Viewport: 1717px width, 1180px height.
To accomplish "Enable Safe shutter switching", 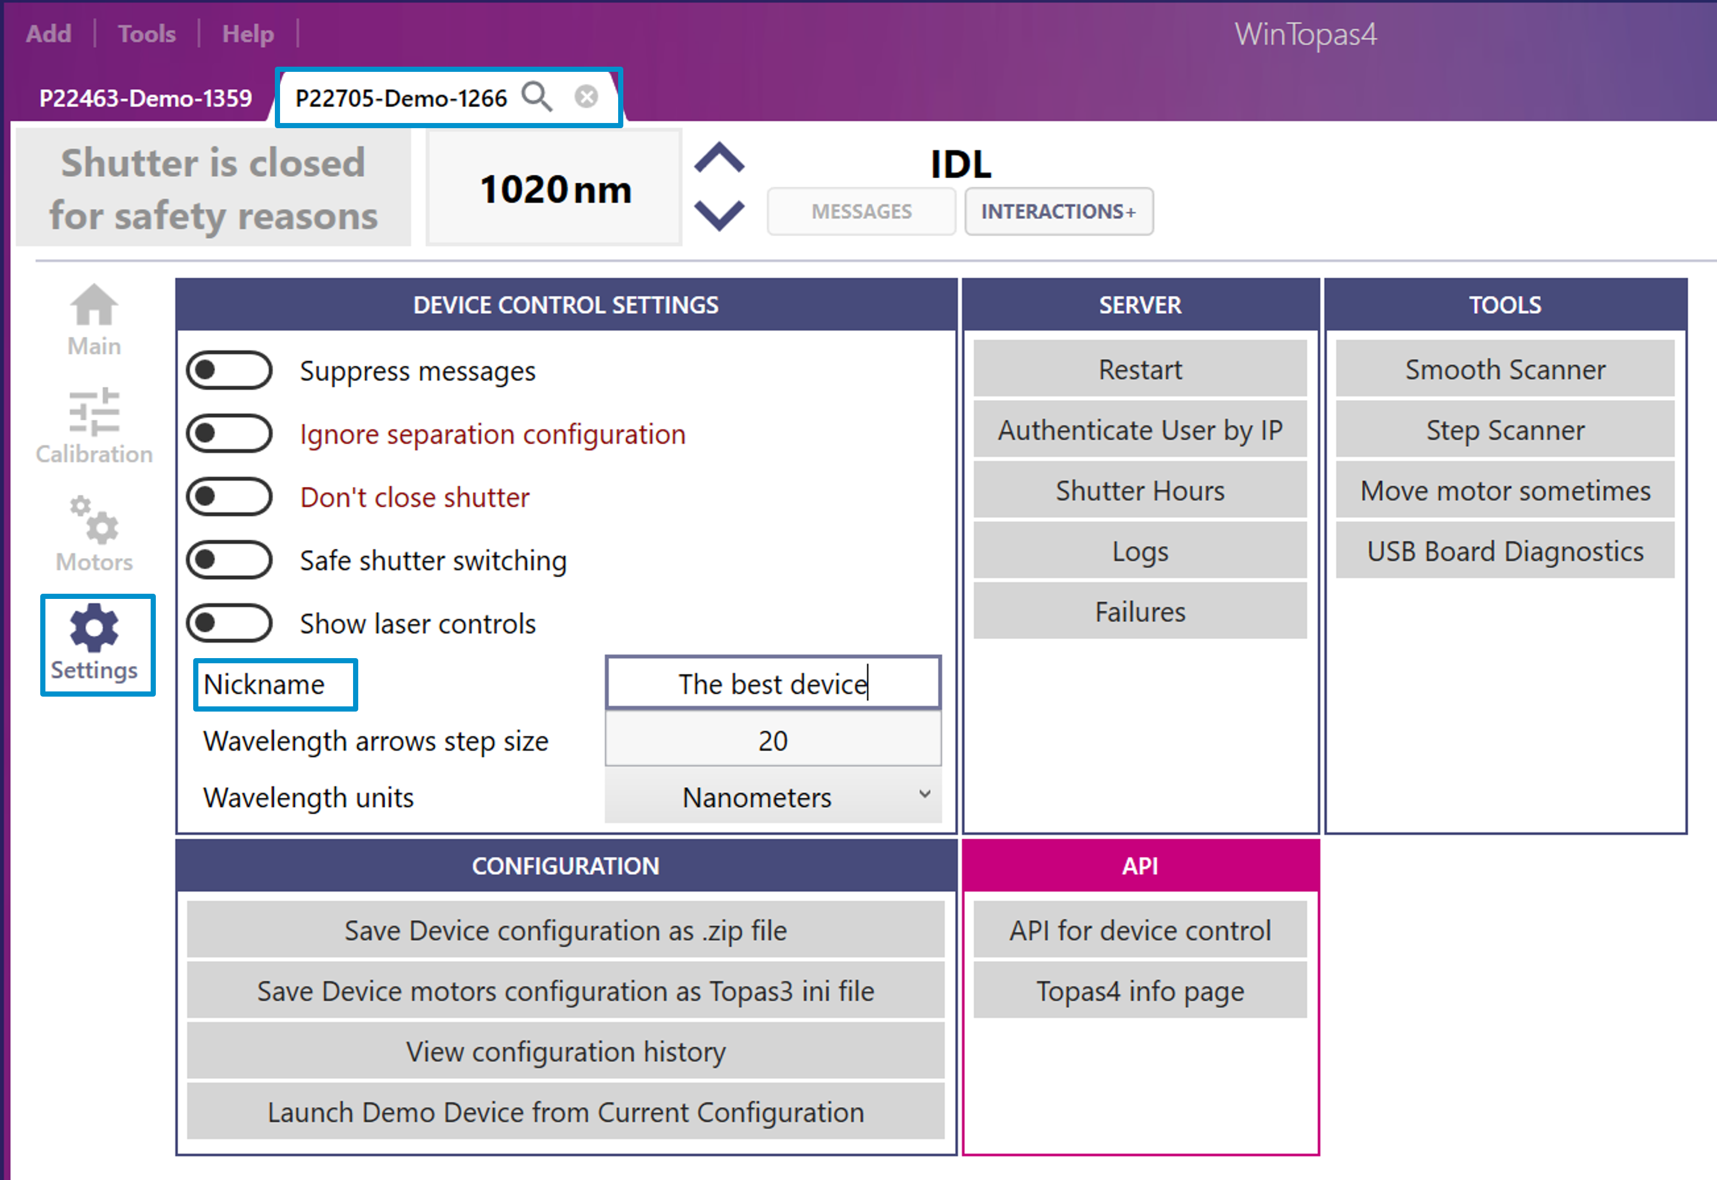I will pyautogui.click(x=229, y=560).
